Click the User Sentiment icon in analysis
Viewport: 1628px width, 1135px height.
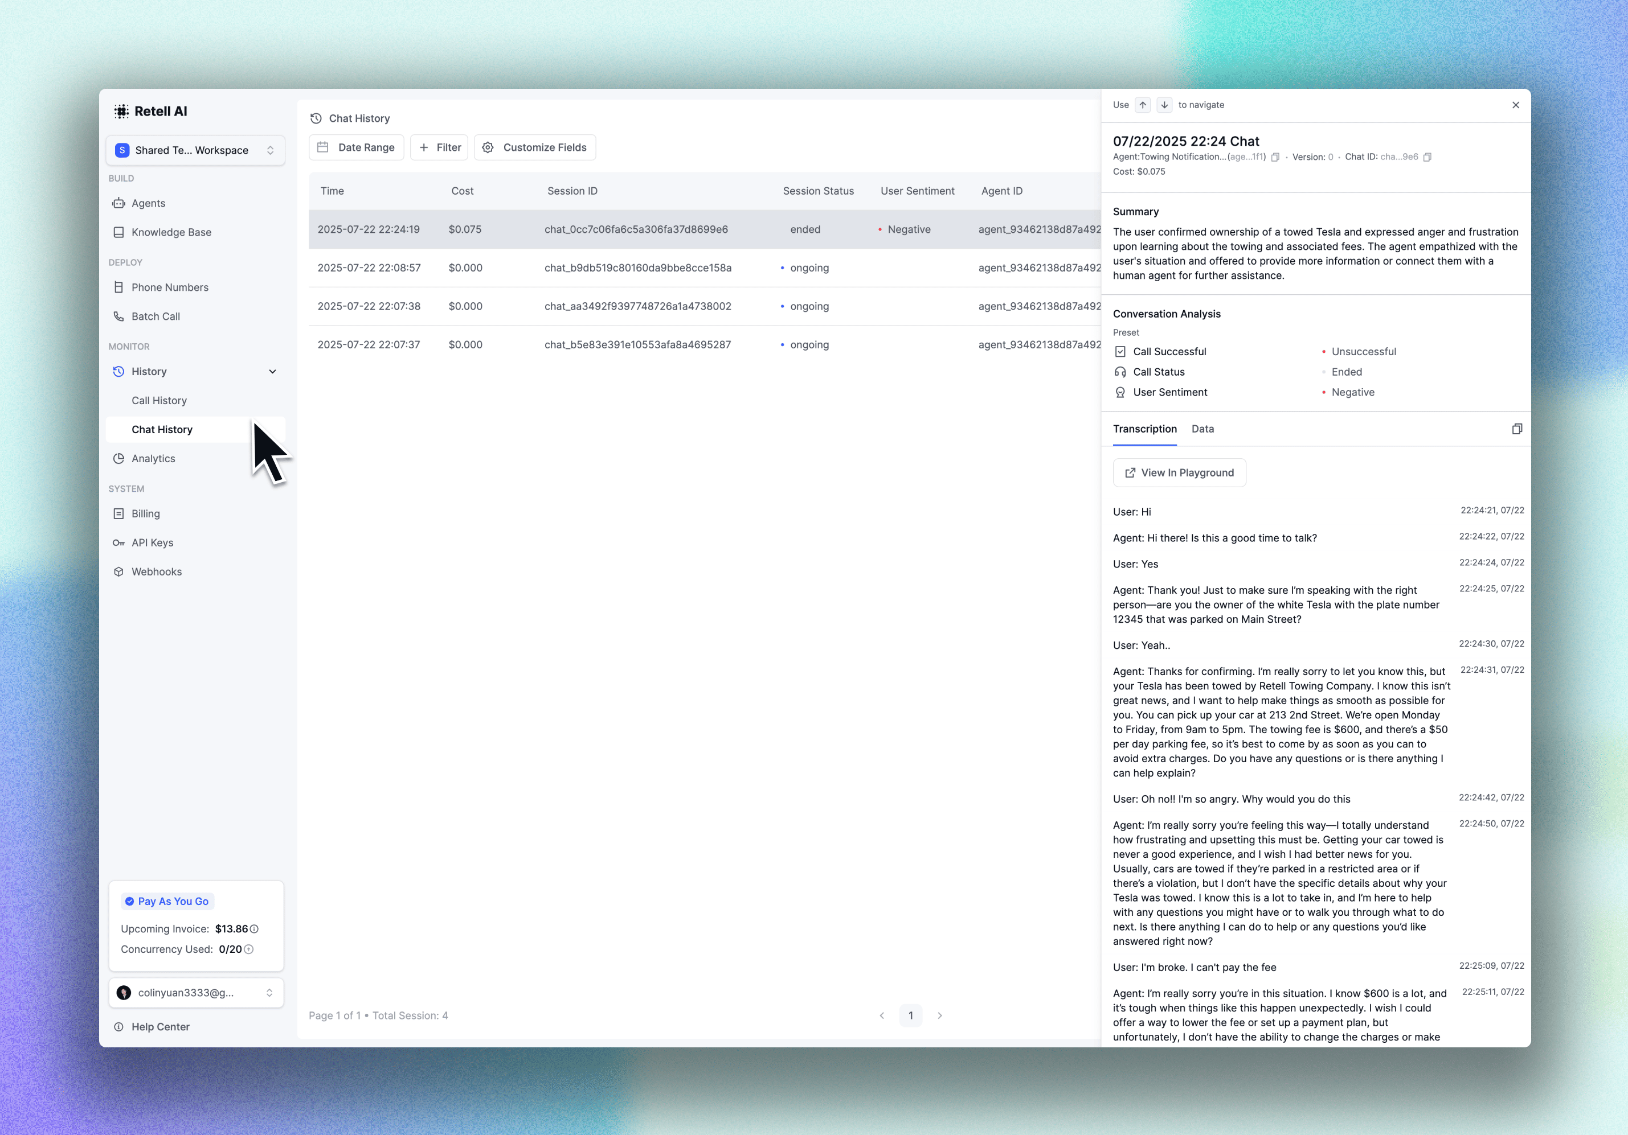pos(1120,393)
